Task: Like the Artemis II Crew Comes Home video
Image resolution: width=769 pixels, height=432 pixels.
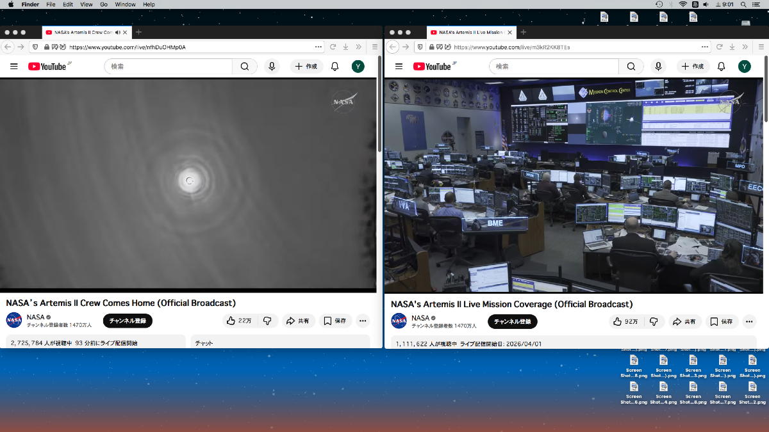Action: click(240, 321)
